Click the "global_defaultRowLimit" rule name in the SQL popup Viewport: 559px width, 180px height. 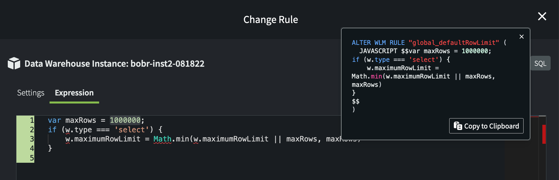click(454, 43)
